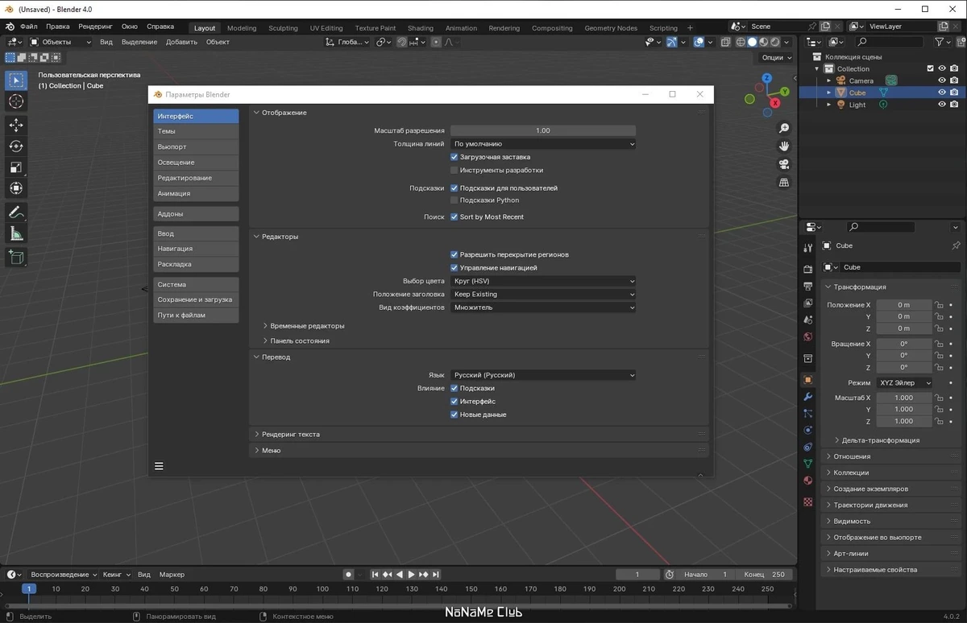Image resolution: width=967 pixels, height=623 pixels.
Task: Select the Scale tool
Action: pos(16,167)
